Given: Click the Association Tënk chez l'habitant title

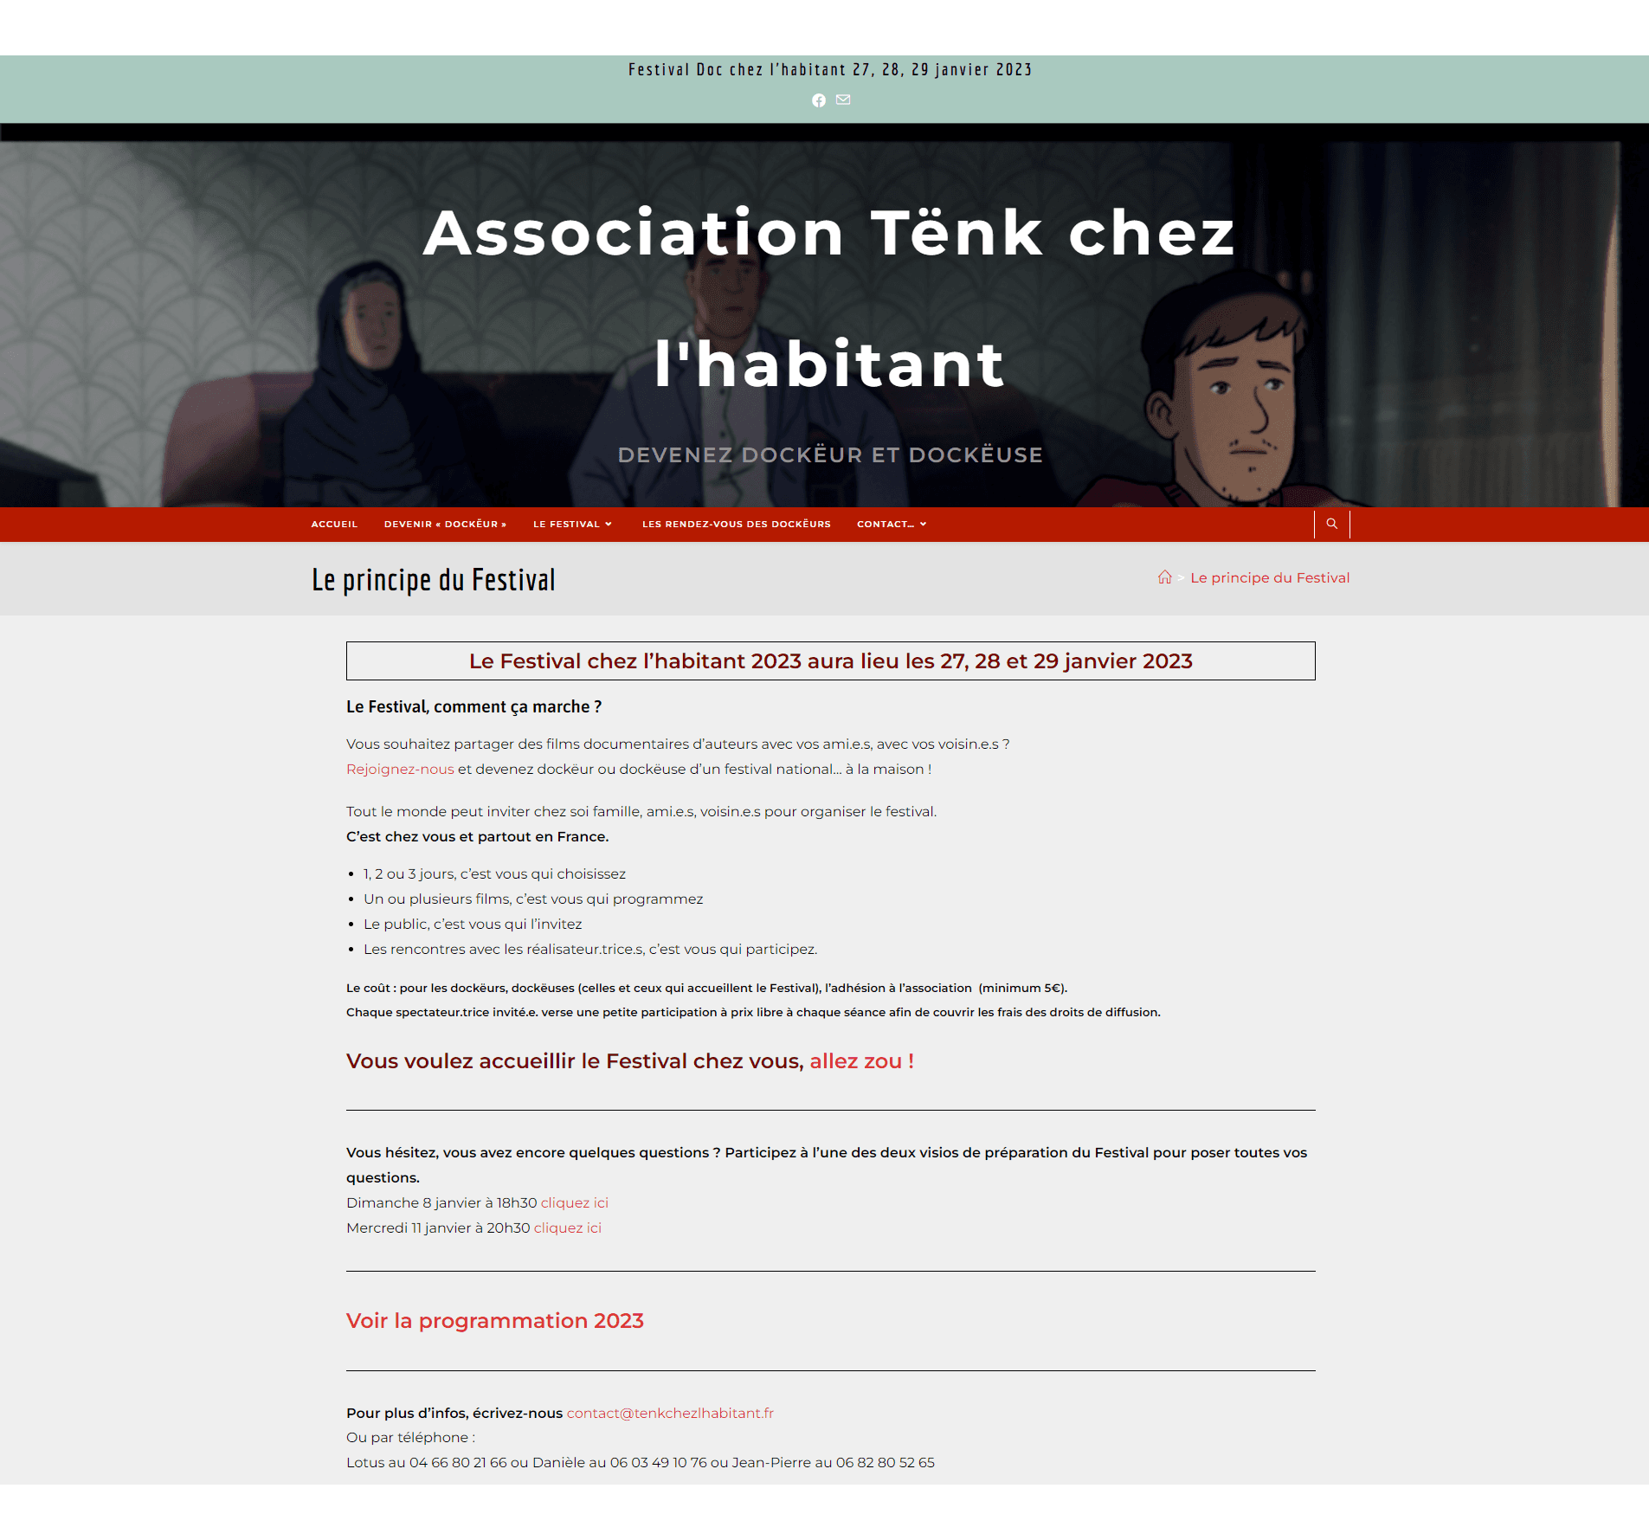Looking at the screenshot, I should point(829,298).
